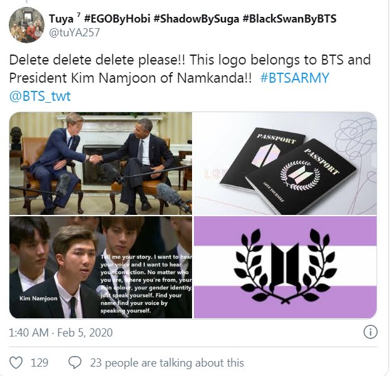This screenshot has width=391, height=376.
Task: Click '23 people are talking about this'
Action: (167, 363)
